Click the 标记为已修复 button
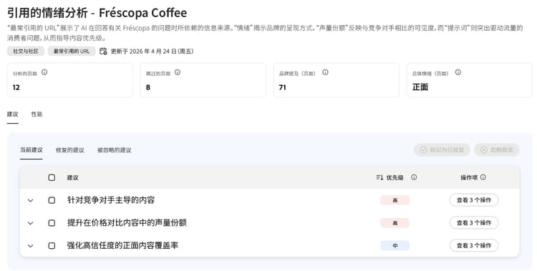This screenshot has height=271, width=537. pyautogui.click(x=442, y=150)
